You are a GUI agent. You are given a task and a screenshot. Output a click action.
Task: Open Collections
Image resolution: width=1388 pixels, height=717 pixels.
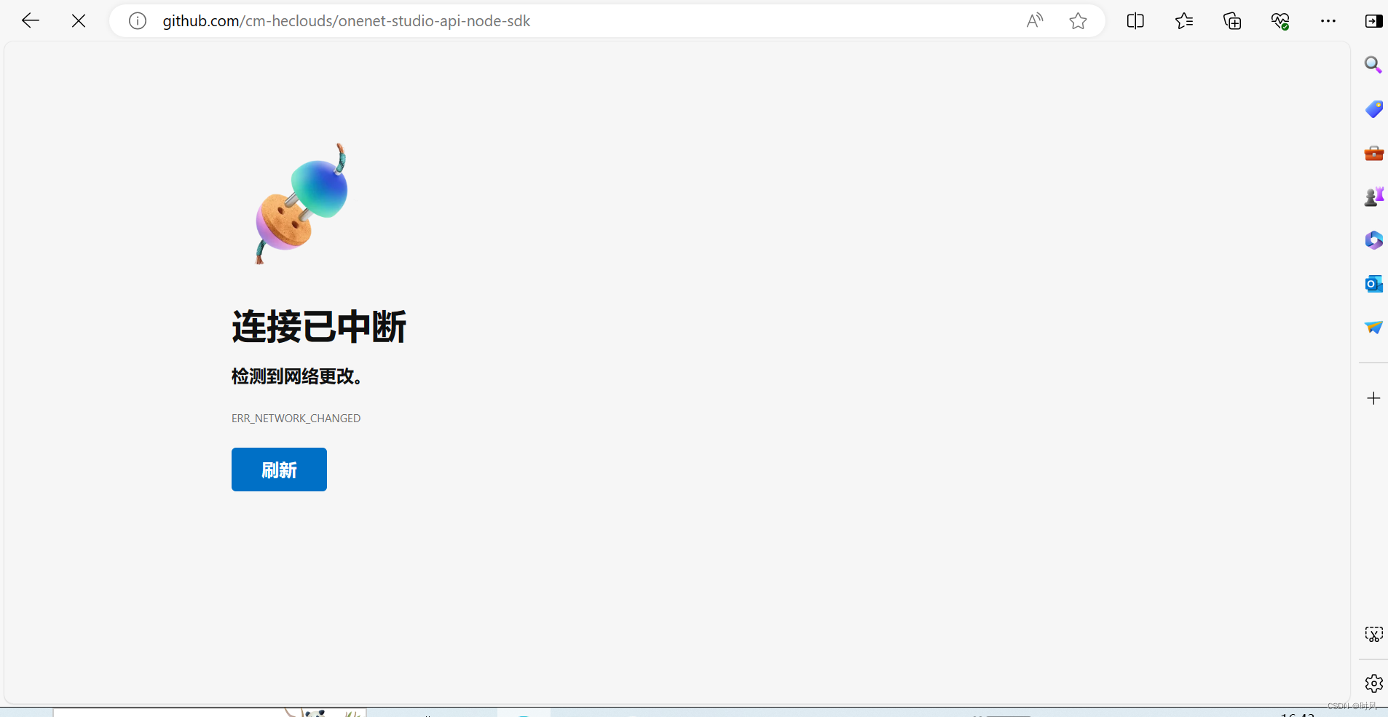point(1232,20)
